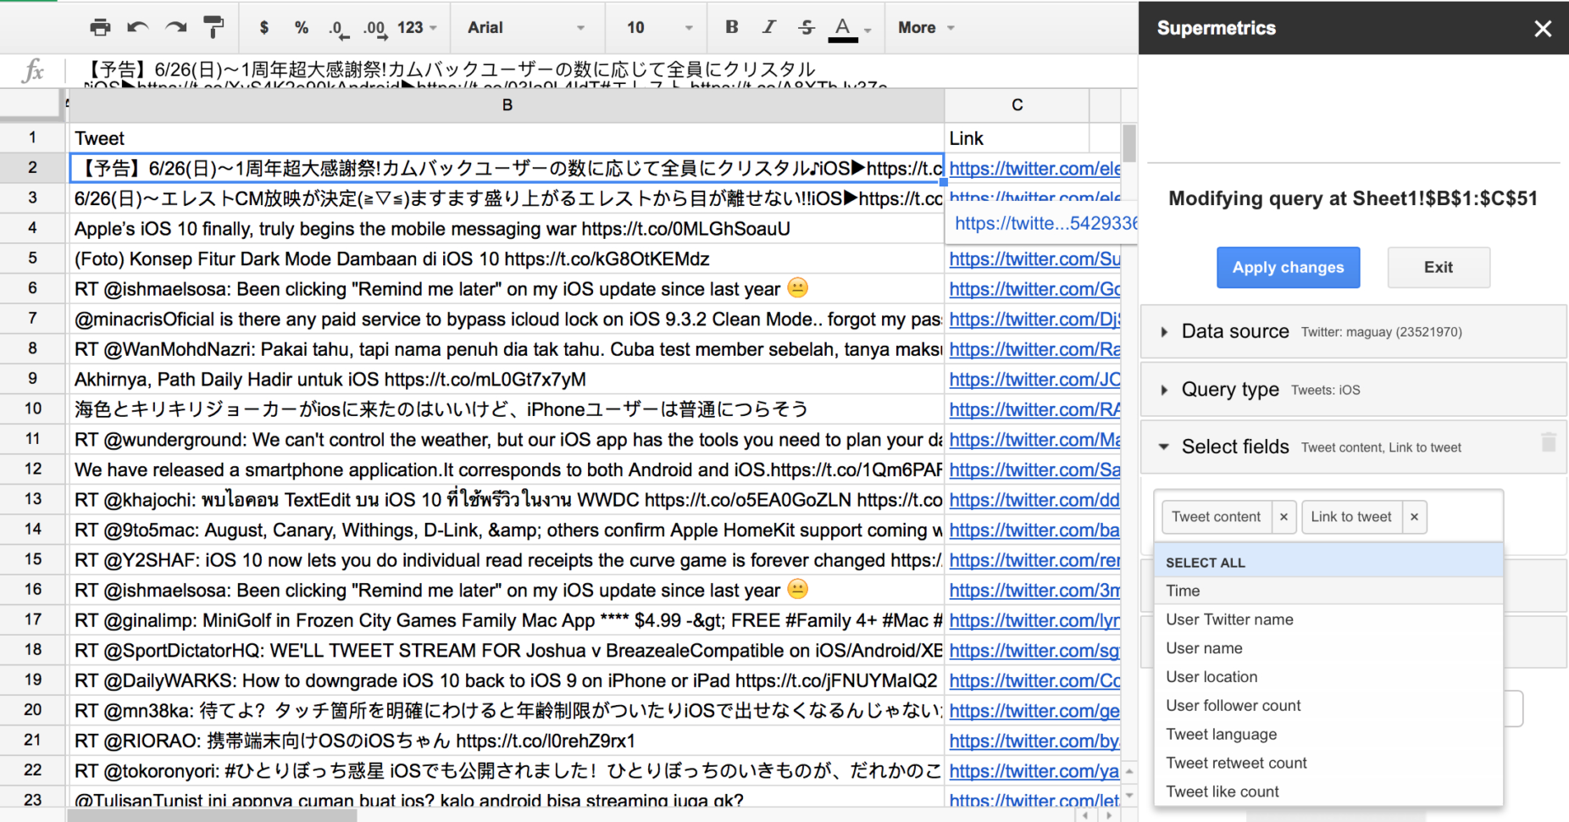Click the Redo icon
This screenshot has height=822, width=1569.
(x=175, y=27)
